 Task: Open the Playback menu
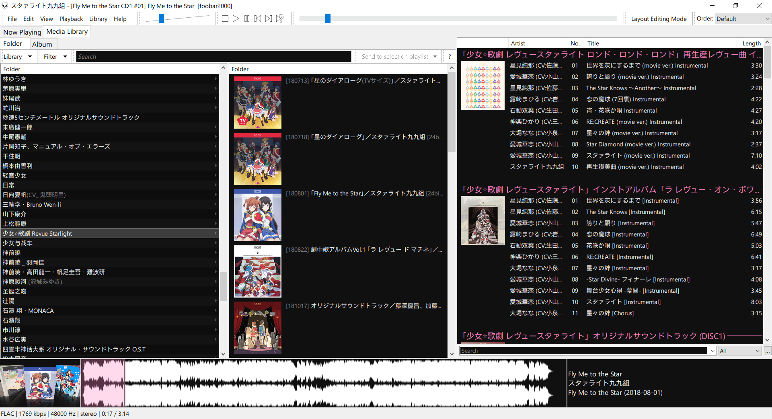pos(71,18)
